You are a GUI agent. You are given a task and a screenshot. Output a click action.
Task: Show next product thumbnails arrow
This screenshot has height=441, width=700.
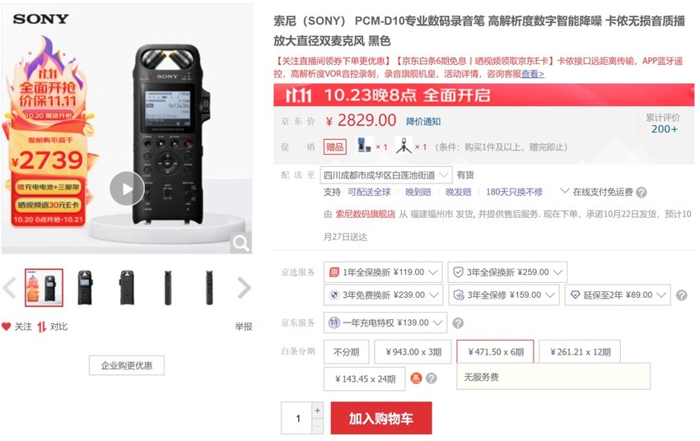[x=244, y=288]
